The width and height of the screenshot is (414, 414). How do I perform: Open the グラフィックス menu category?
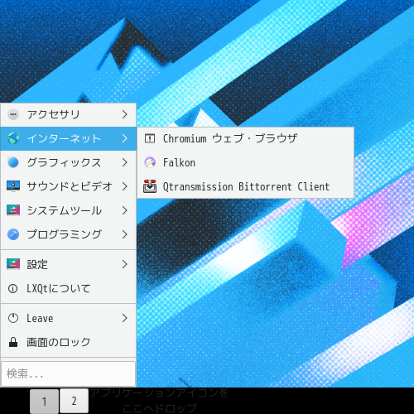tap(69, 162)
